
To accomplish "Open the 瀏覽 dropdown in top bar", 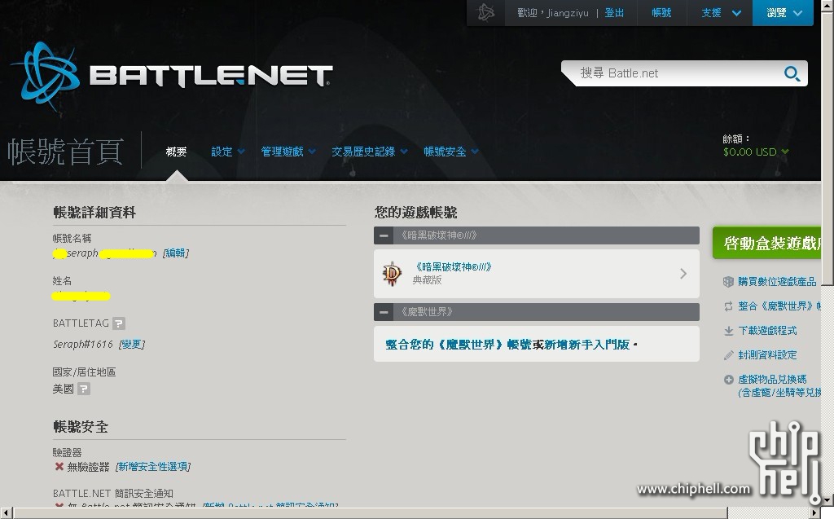I will 783,13.
